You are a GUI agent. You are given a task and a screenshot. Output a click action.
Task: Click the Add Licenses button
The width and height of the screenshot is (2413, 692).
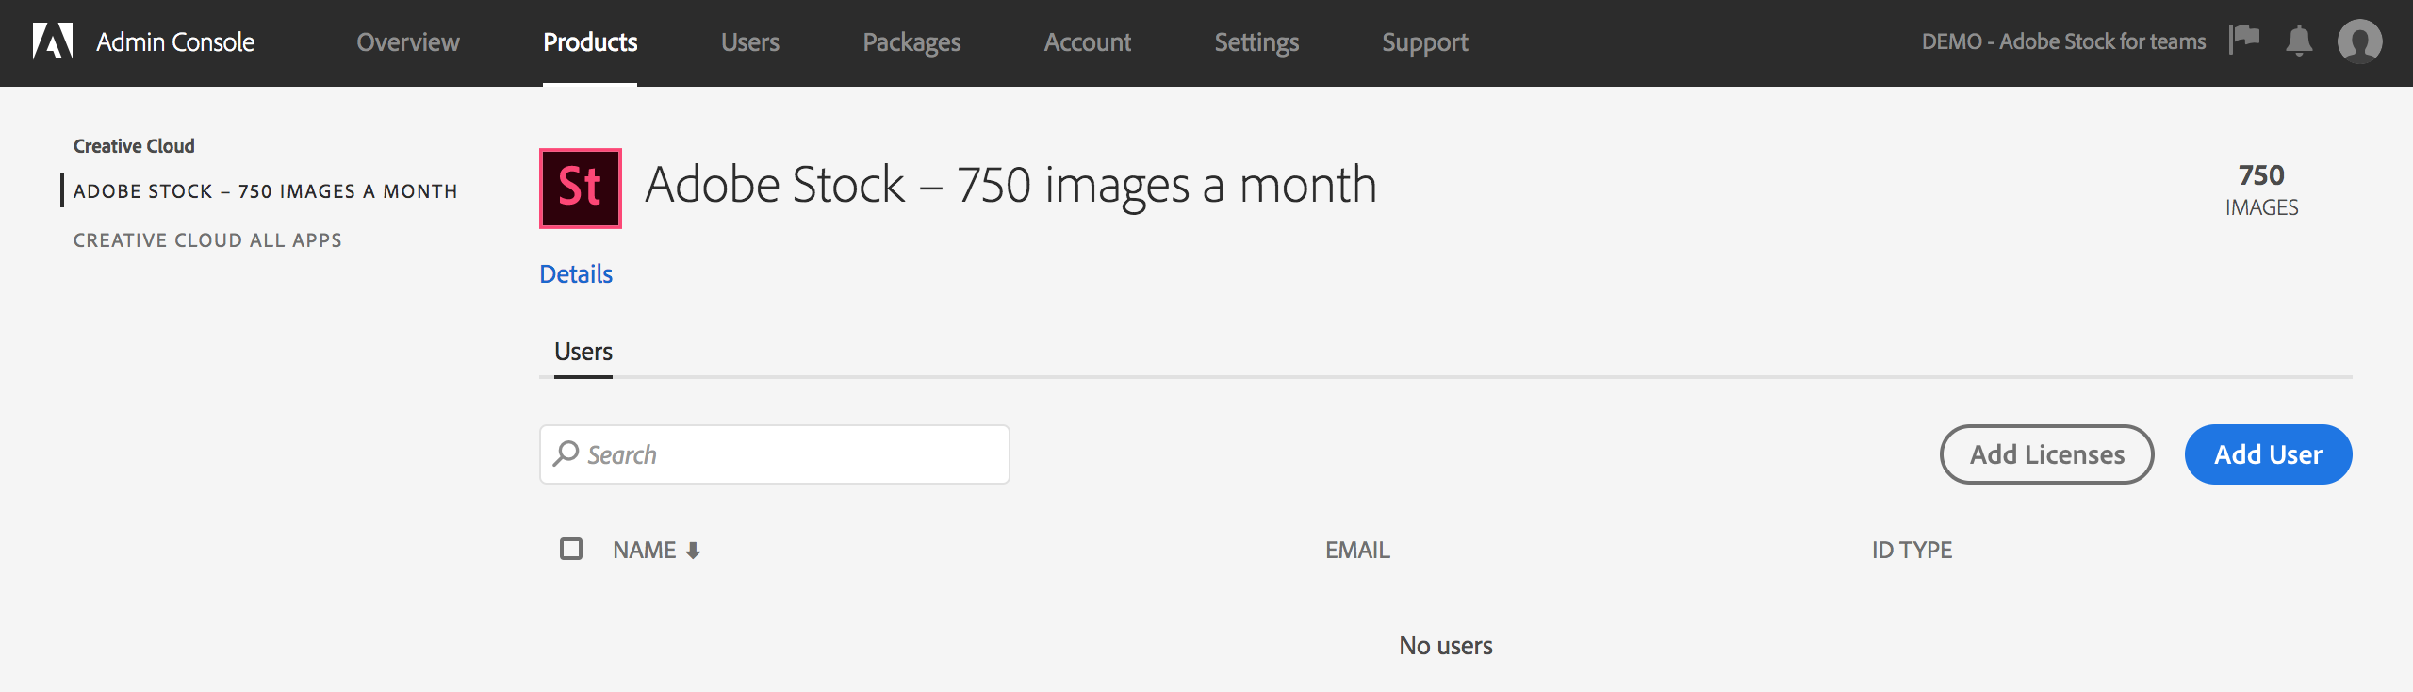tap(2046, 454)
